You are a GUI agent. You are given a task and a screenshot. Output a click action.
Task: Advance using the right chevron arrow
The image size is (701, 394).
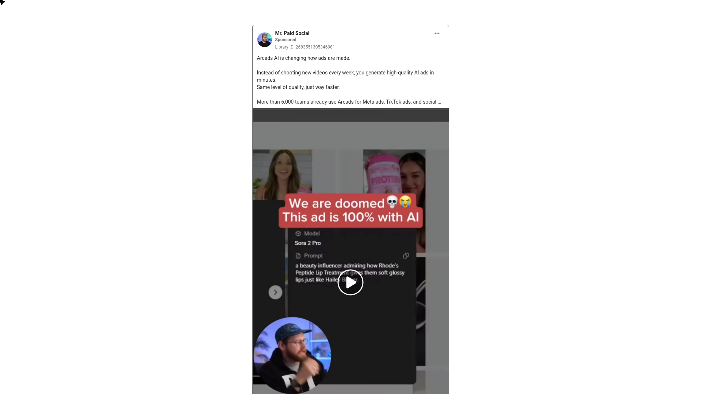[x=275, y=292]
